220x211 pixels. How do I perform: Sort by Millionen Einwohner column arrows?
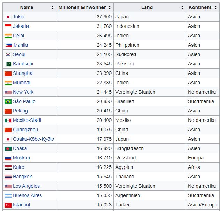click(x=109, y=7)
